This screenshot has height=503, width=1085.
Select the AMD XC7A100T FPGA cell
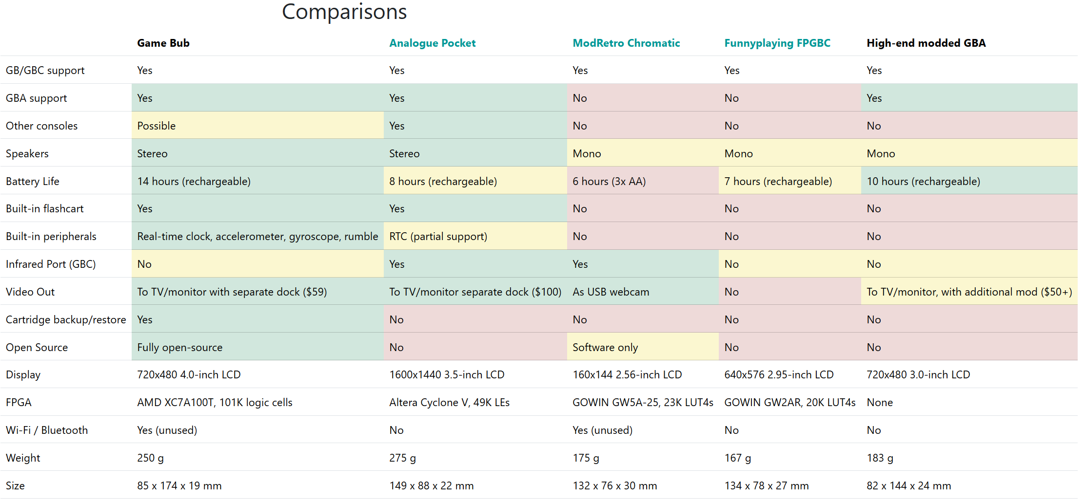[215, 402]
